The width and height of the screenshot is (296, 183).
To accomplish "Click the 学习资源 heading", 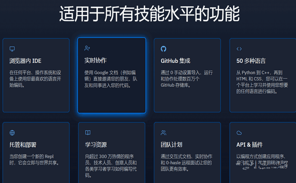I will [96, 145].
